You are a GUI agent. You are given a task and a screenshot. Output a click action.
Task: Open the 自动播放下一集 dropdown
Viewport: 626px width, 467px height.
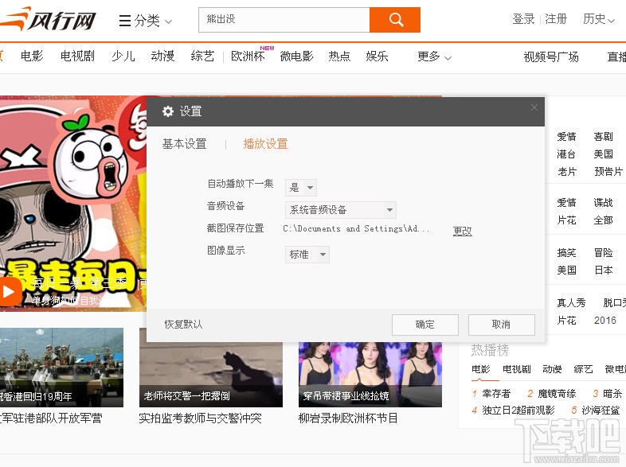pos(301,188)
